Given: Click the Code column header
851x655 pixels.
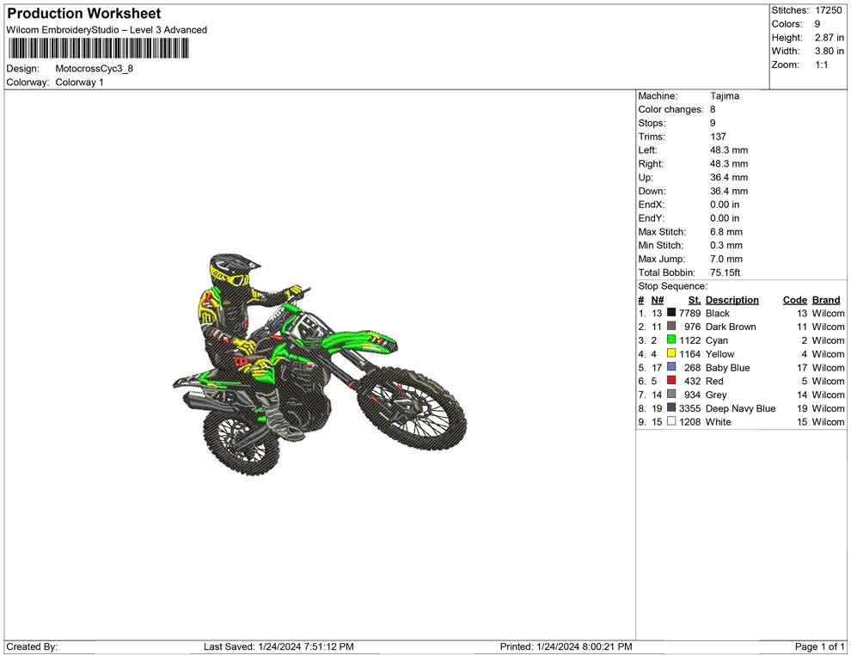Looking at the screenshot, I should point(795,299).
